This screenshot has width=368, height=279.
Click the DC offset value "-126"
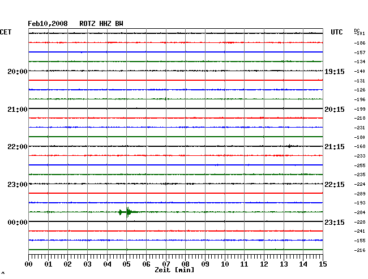[x=360, y=90]
